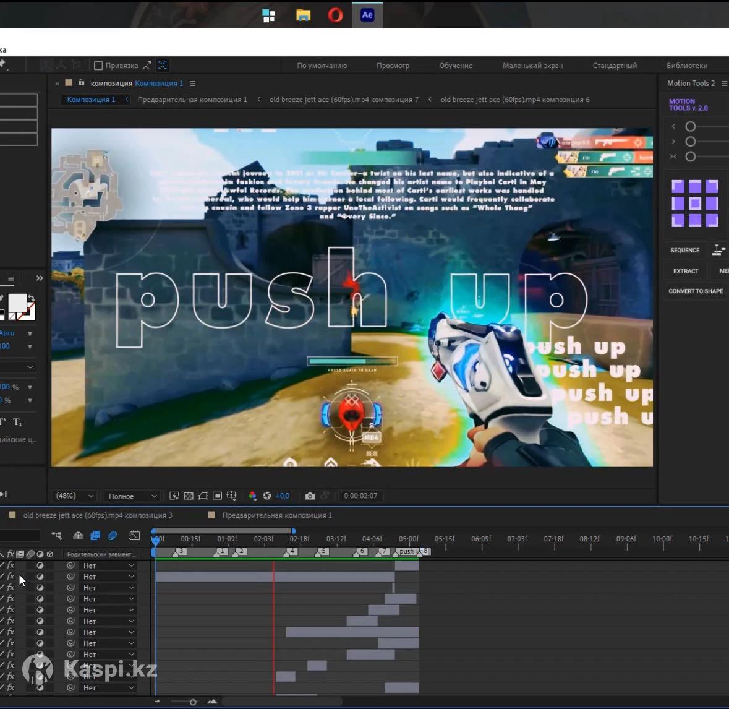Click the reset exposure aperture icon

coord(267,496)
